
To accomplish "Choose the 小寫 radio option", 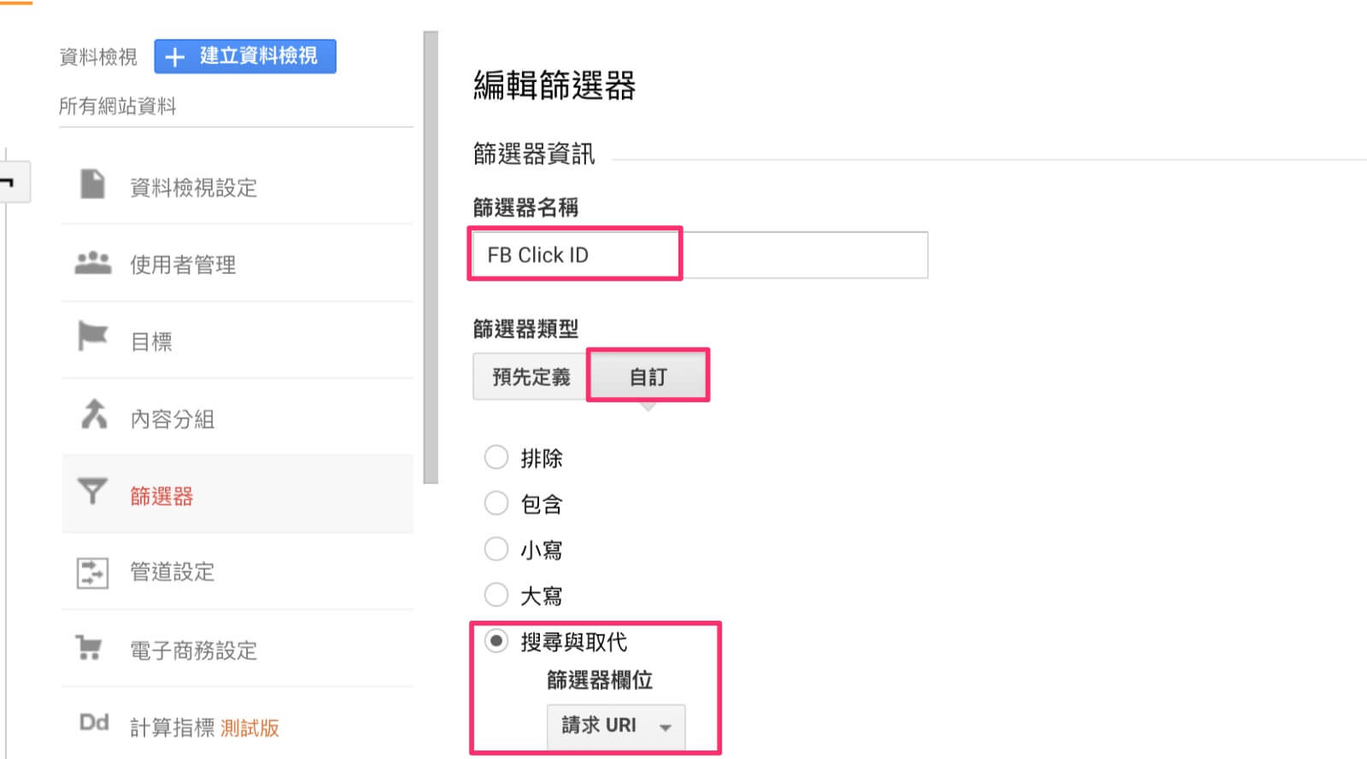I will coord(496,548).
